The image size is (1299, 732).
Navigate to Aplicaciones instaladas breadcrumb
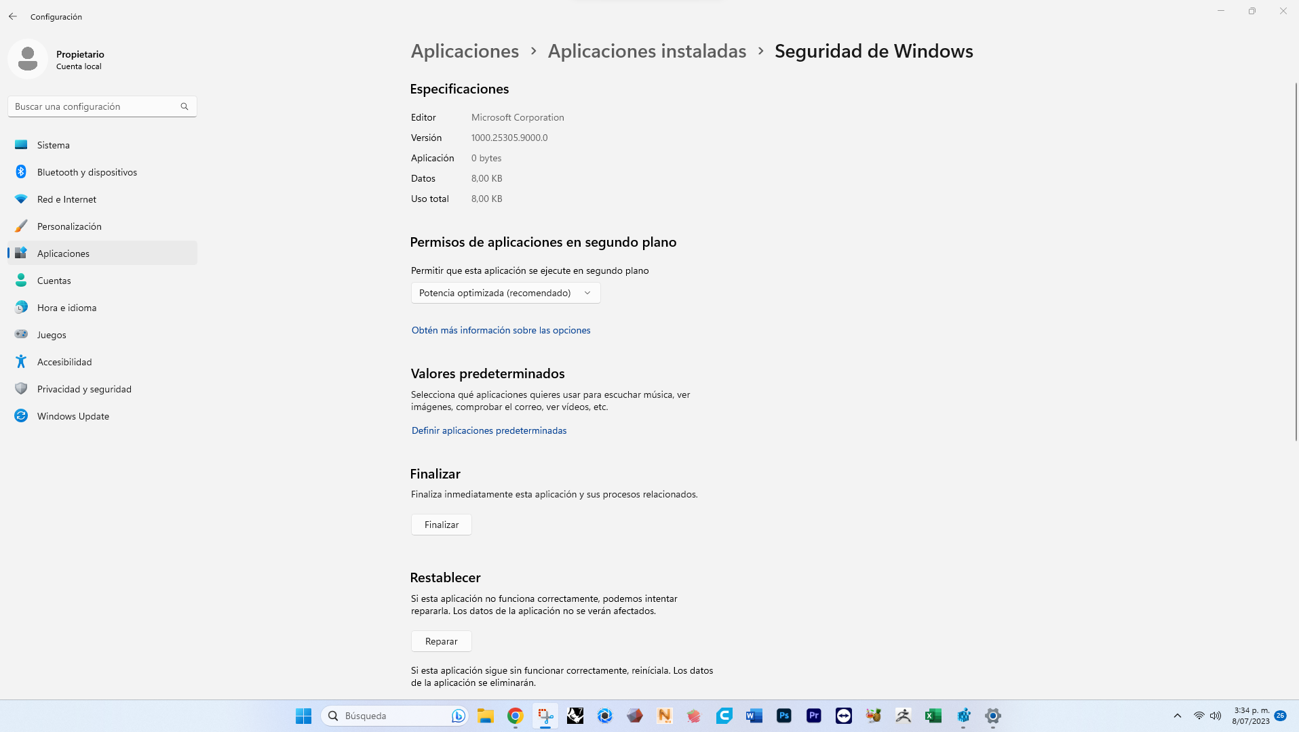click(647, 51)
